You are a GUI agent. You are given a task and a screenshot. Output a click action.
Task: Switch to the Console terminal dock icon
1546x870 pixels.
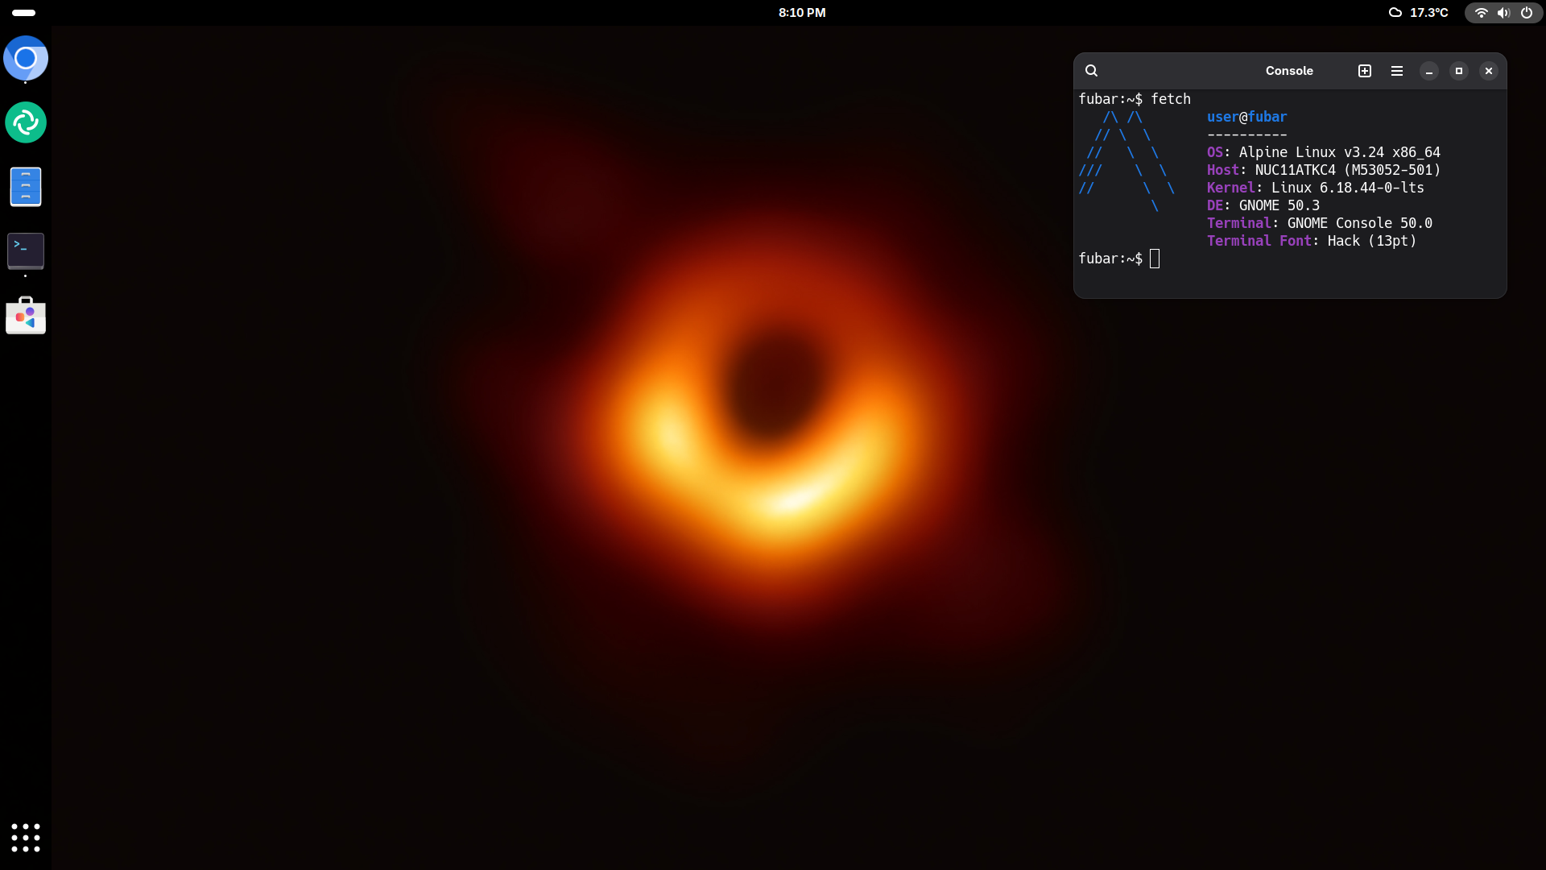point(26,251)
